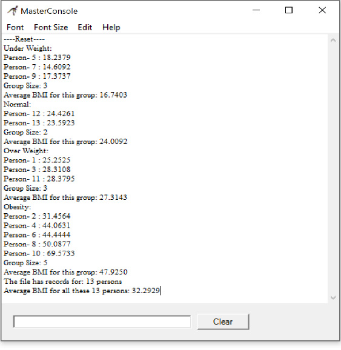Click the 'Person- 12 : 24.4261' line
This screenshot has width=341, height=350.
(x=39, y=114)
